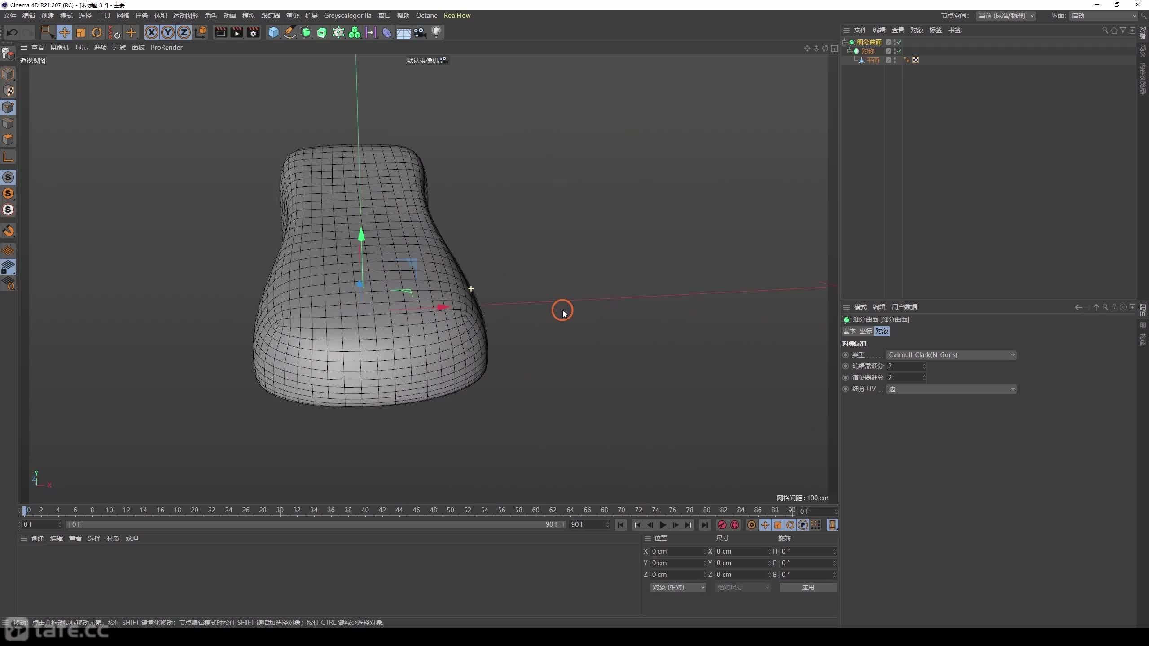The width and height of the screenshot is (1149, 646).
Task: Step the 编辑器细分 value spinner
Action: pos(924,366)
